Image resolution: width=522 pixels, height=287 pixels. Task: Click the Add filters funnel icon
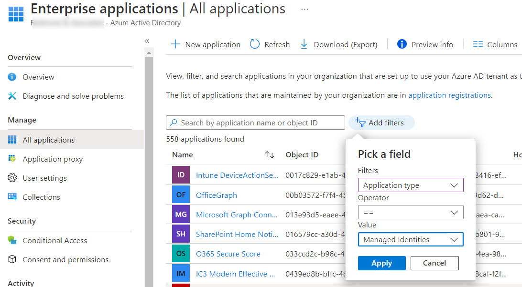click(x=360, y=122)
